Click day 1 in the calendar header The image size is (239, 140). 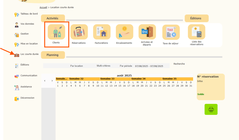click(58, 86)
